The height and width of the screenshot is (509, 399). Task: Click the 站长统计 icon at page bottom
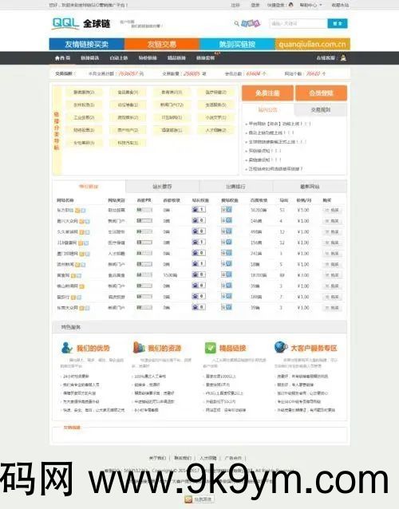coord(199,499)
